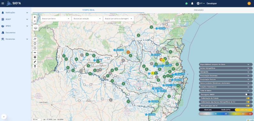Expand the Estações Telemétricas panel

(226, 87)
